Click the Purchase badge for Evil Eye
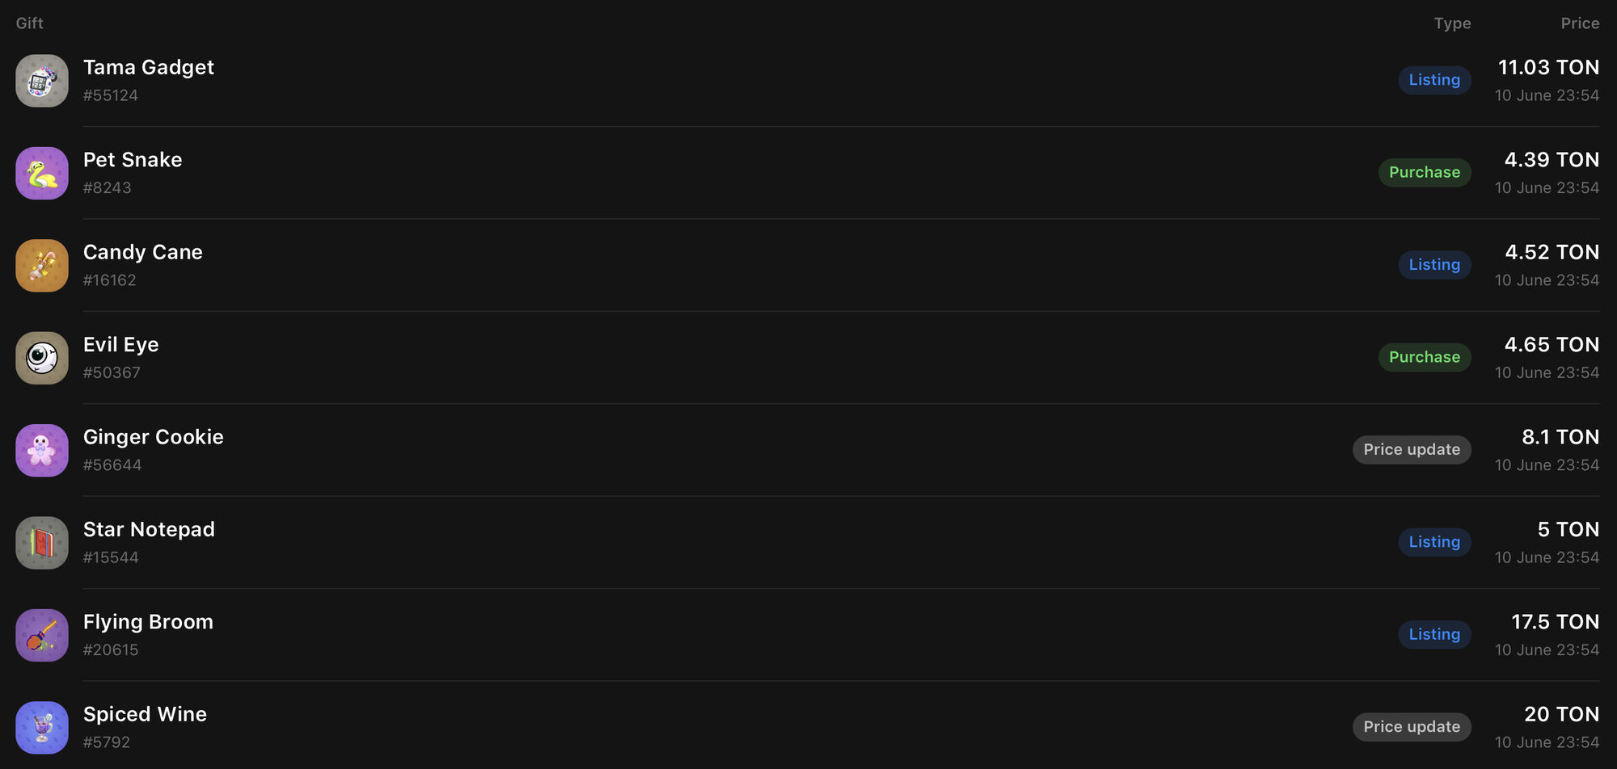Screen dimensions: 1617x769 tap(1424, 357)
